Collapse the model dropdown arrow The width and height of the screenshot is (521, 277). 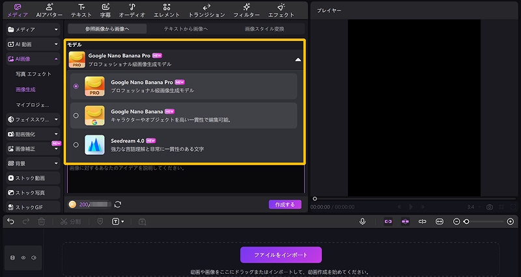pos(298,60)
